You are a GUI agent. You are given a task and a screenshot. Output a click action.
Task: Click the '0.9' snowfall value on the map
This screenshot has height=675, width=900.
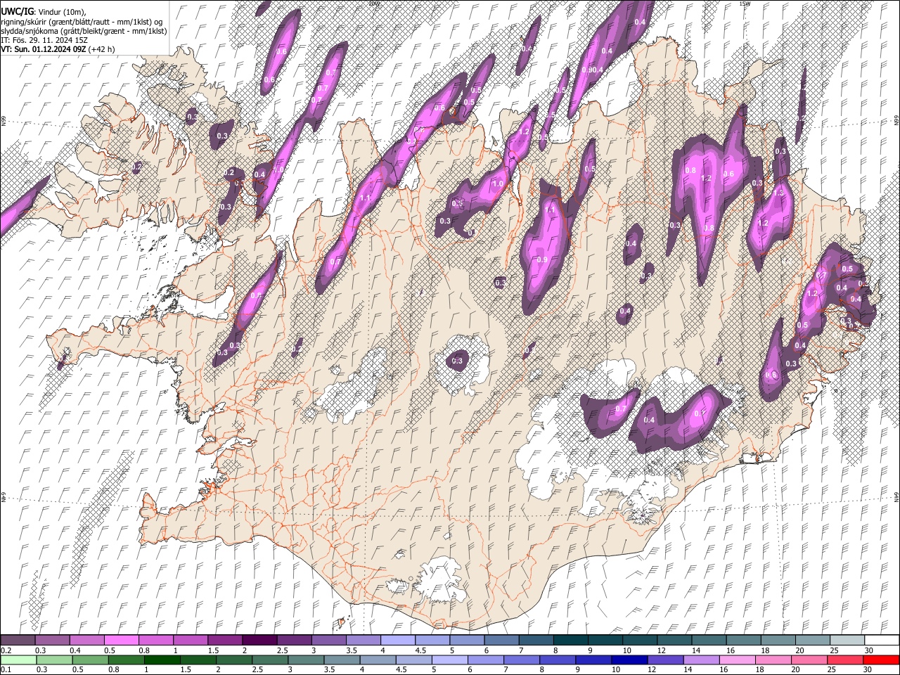pos(542,259)
